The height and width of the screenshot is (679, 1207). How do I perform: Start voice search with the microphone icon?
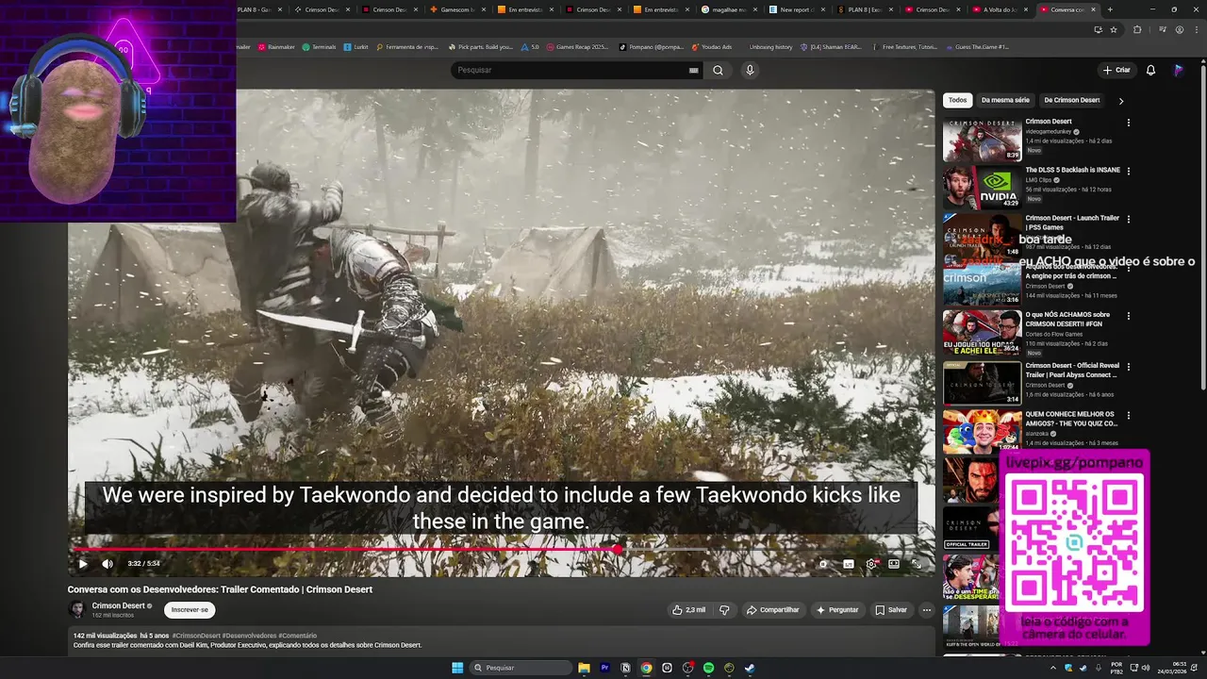coord(750,70)
